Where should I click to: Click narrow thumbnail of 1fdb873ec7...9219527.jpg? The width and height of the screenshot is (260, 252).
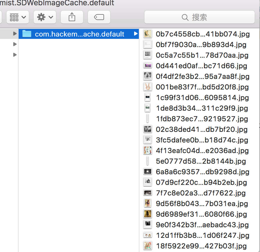pos(147,119)
